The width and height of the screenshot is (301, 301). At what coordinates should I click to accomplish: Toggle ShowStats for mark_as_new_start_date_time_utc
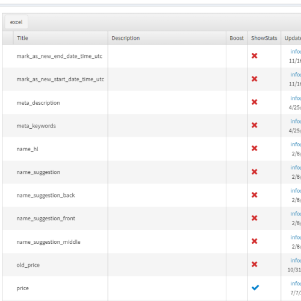pyautogui.click(x=255, y=79)
